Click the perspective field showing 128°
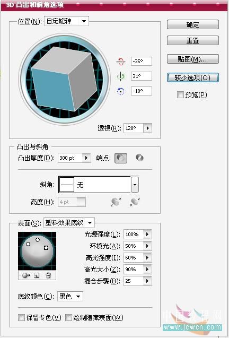The image size is (229, 338). (134, 128)
